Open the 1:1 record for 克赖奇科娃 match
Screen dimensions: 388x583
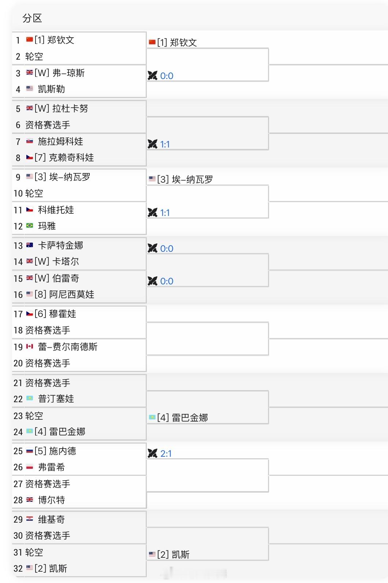pyautogui.click(x=165, y=144)
